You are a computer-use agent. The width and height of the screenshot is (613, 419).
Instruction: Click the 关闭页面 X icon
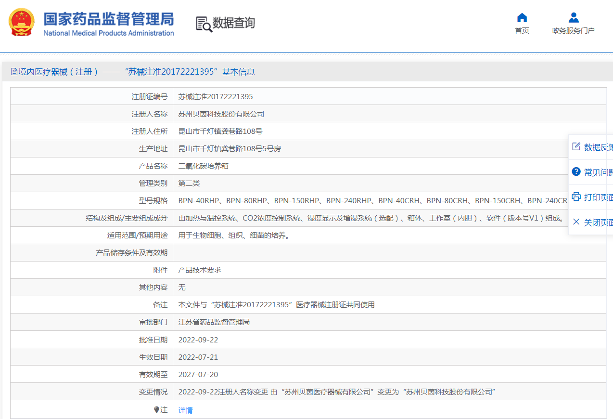pos(576,222)
